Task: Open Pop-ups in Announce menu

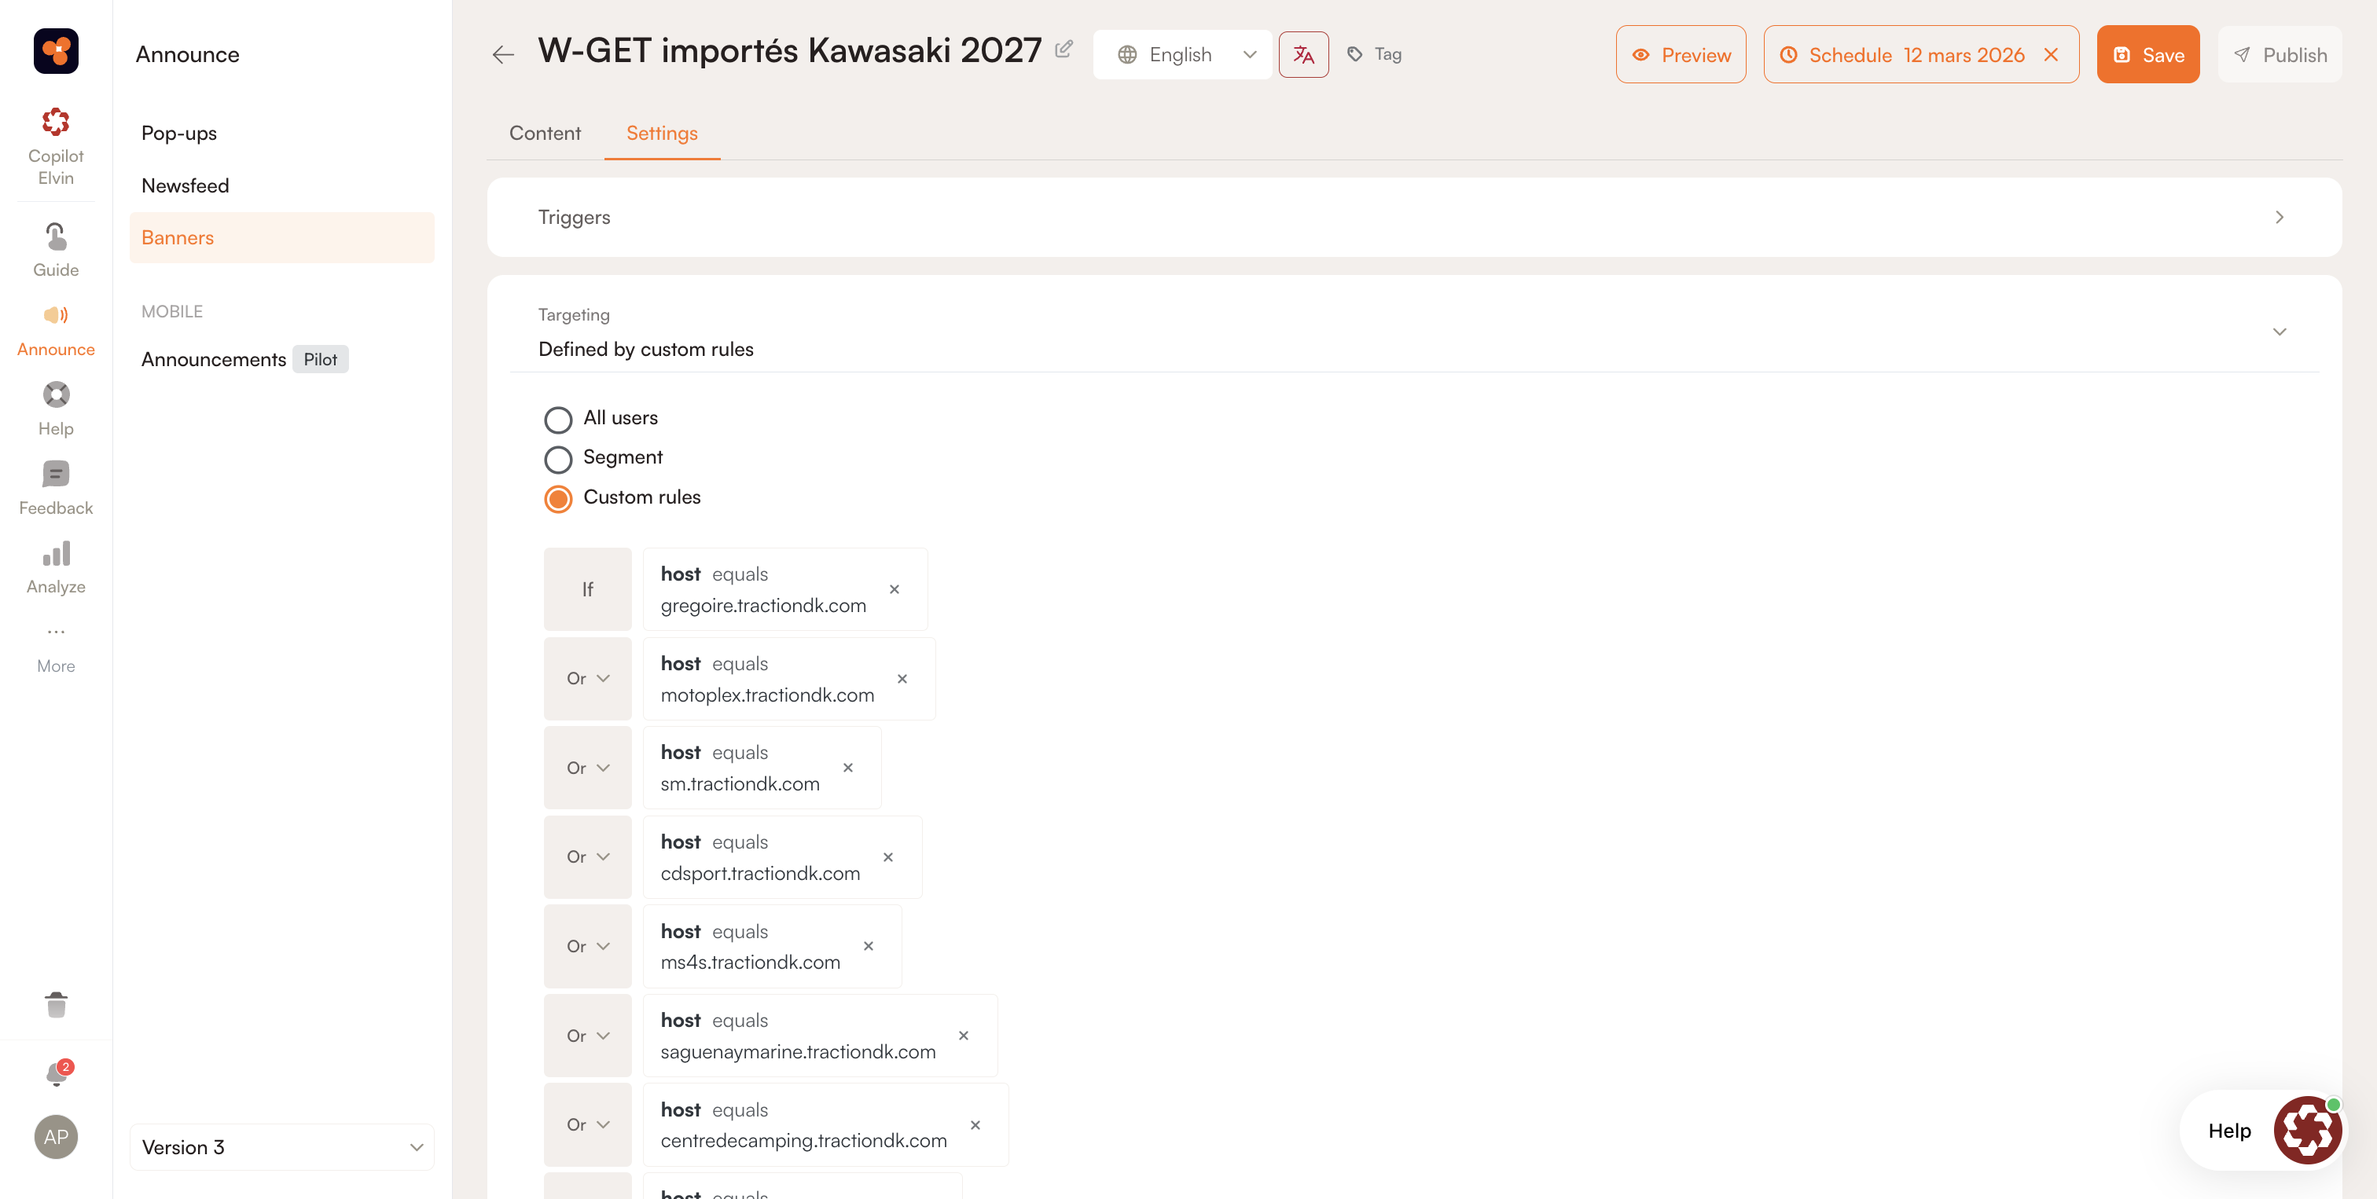Action: point(179,133)
